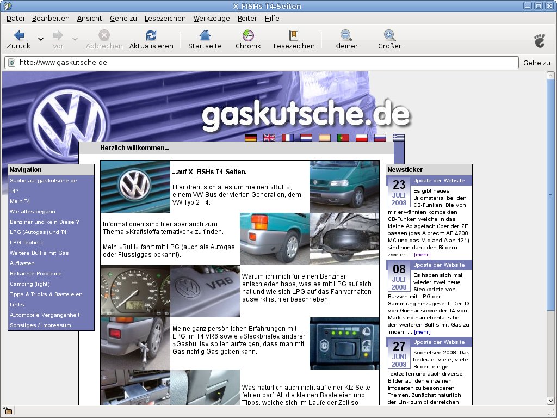Open Automobile Vergangenheit link
The height and width of the screenshot is (418, 557).
click(x=45, y=315)
